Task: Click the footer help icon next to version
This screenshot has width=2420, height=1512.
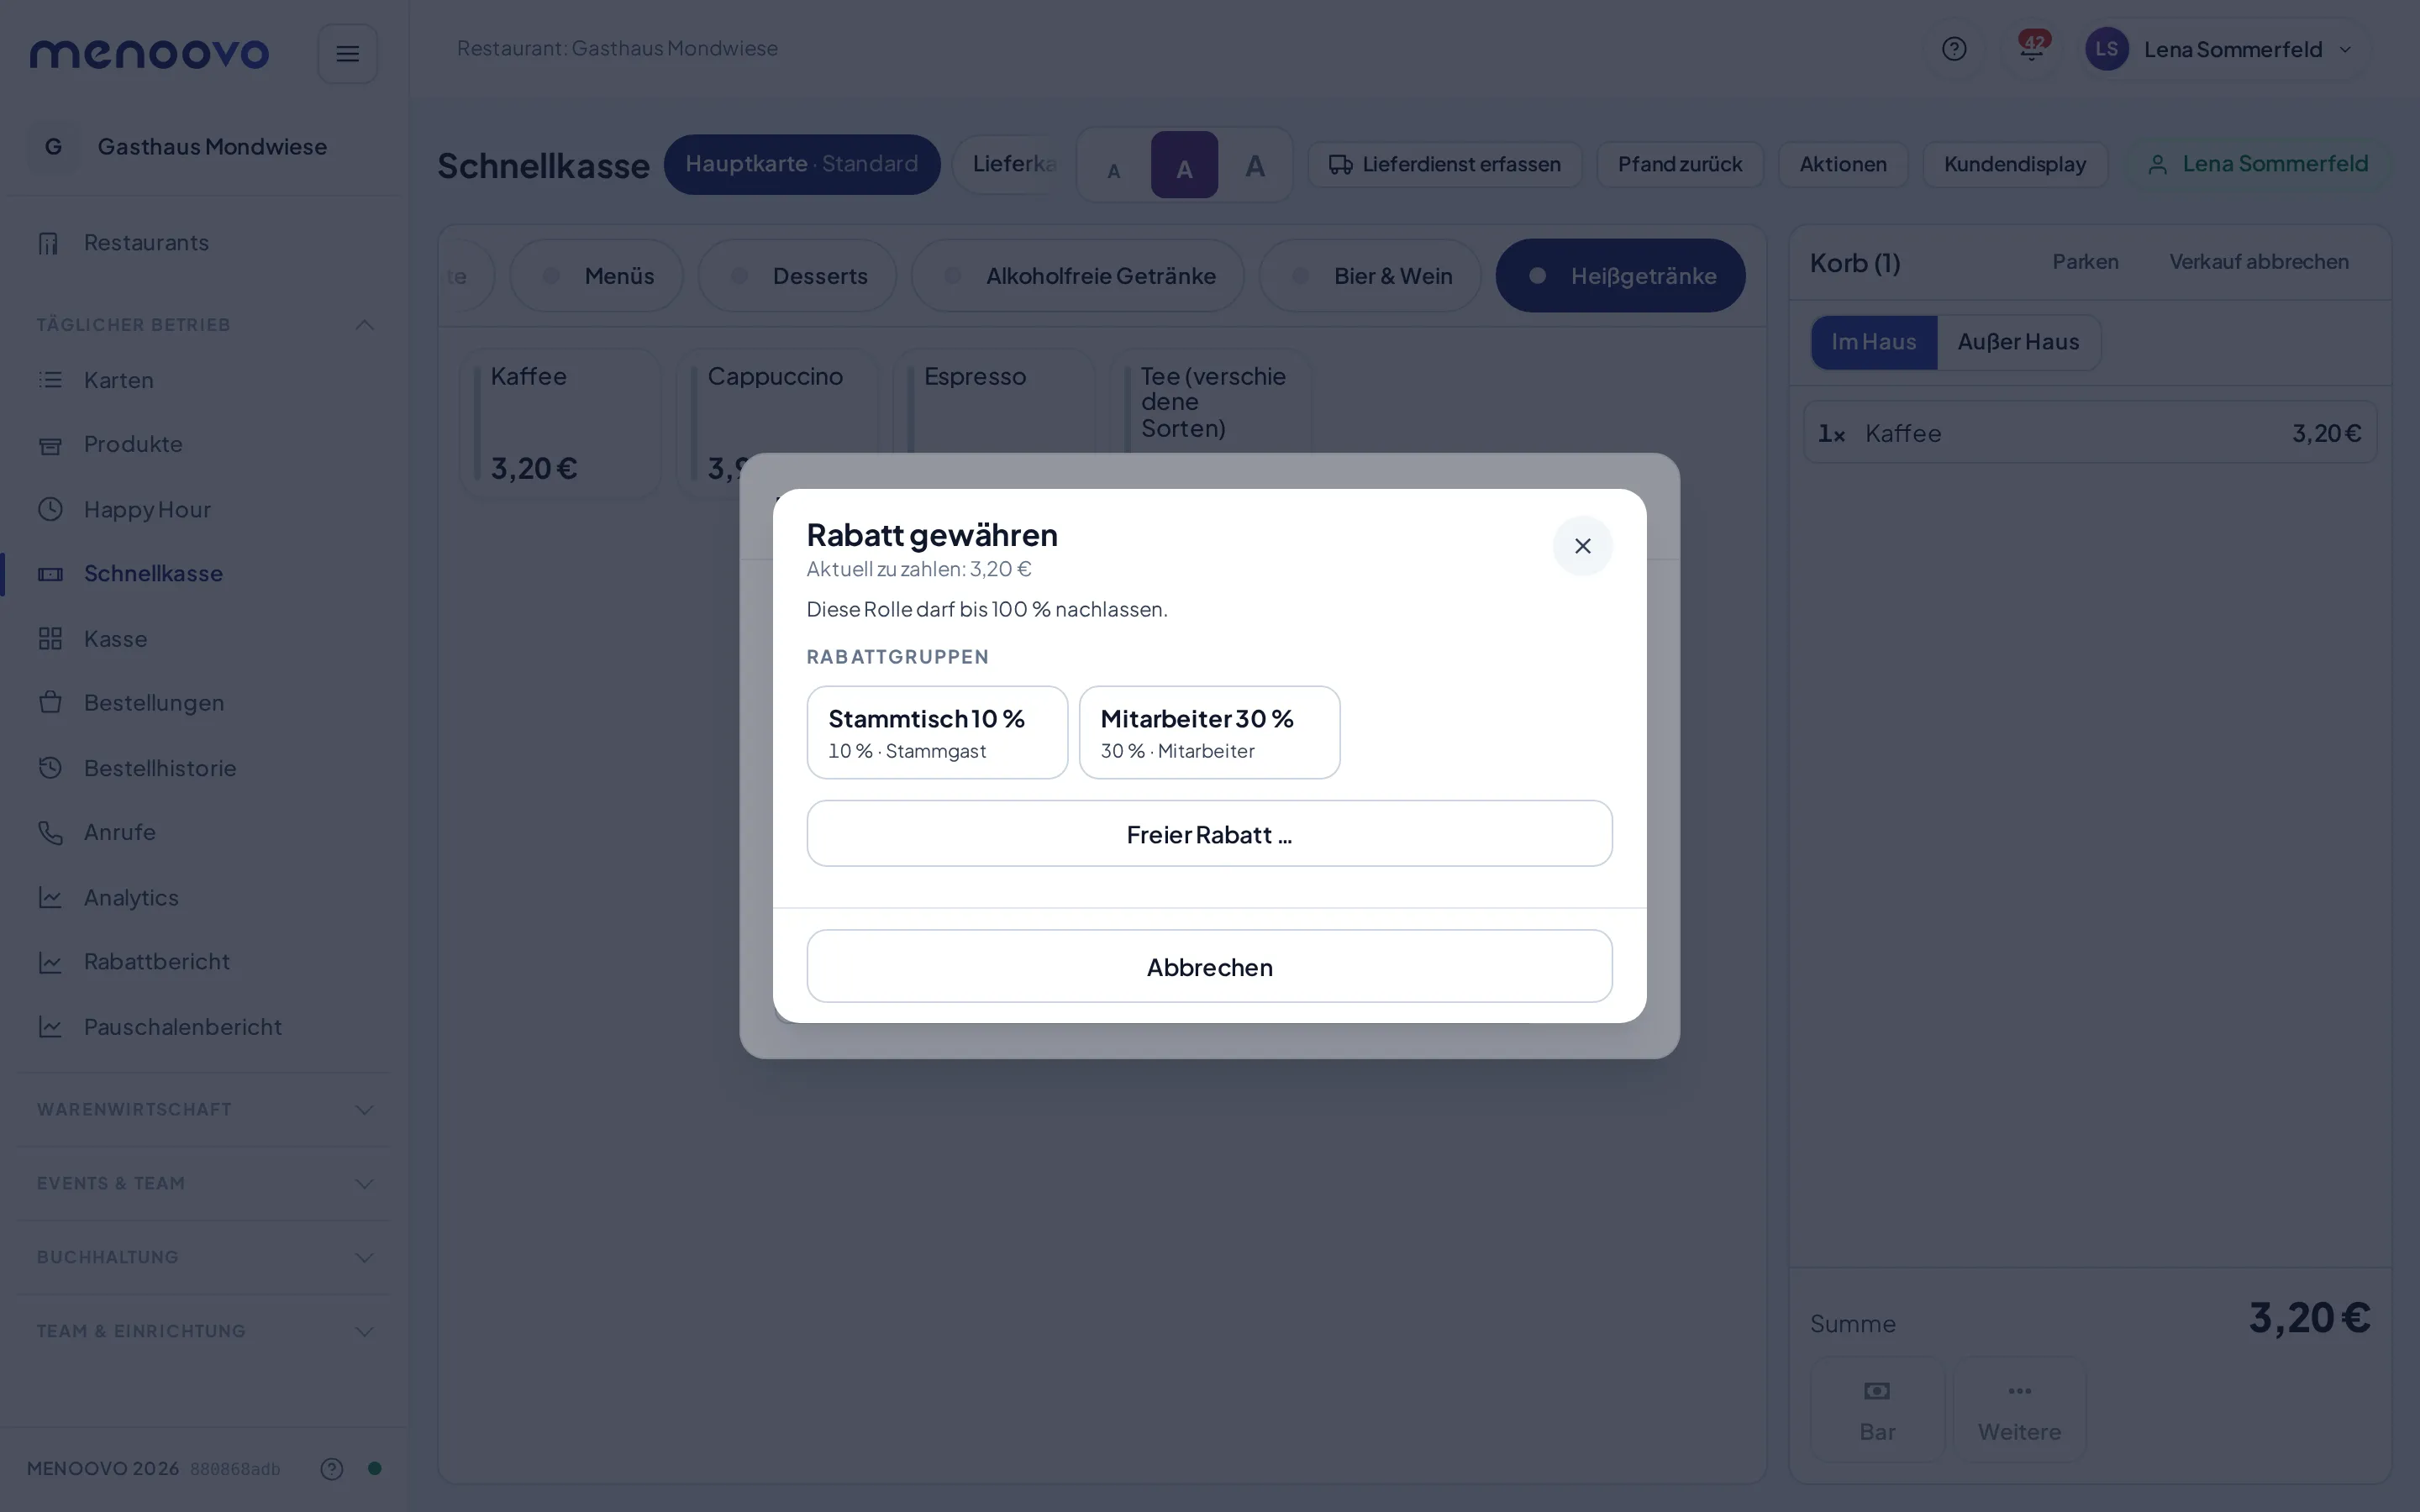Action: coord(332,1468)
